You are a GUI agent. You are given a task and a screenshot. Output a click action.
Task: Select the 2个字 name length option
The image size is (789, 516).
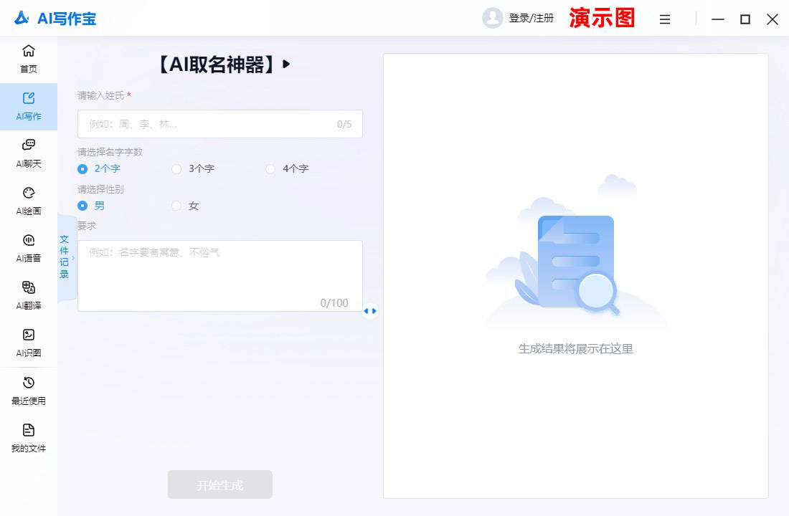(82, 169)
